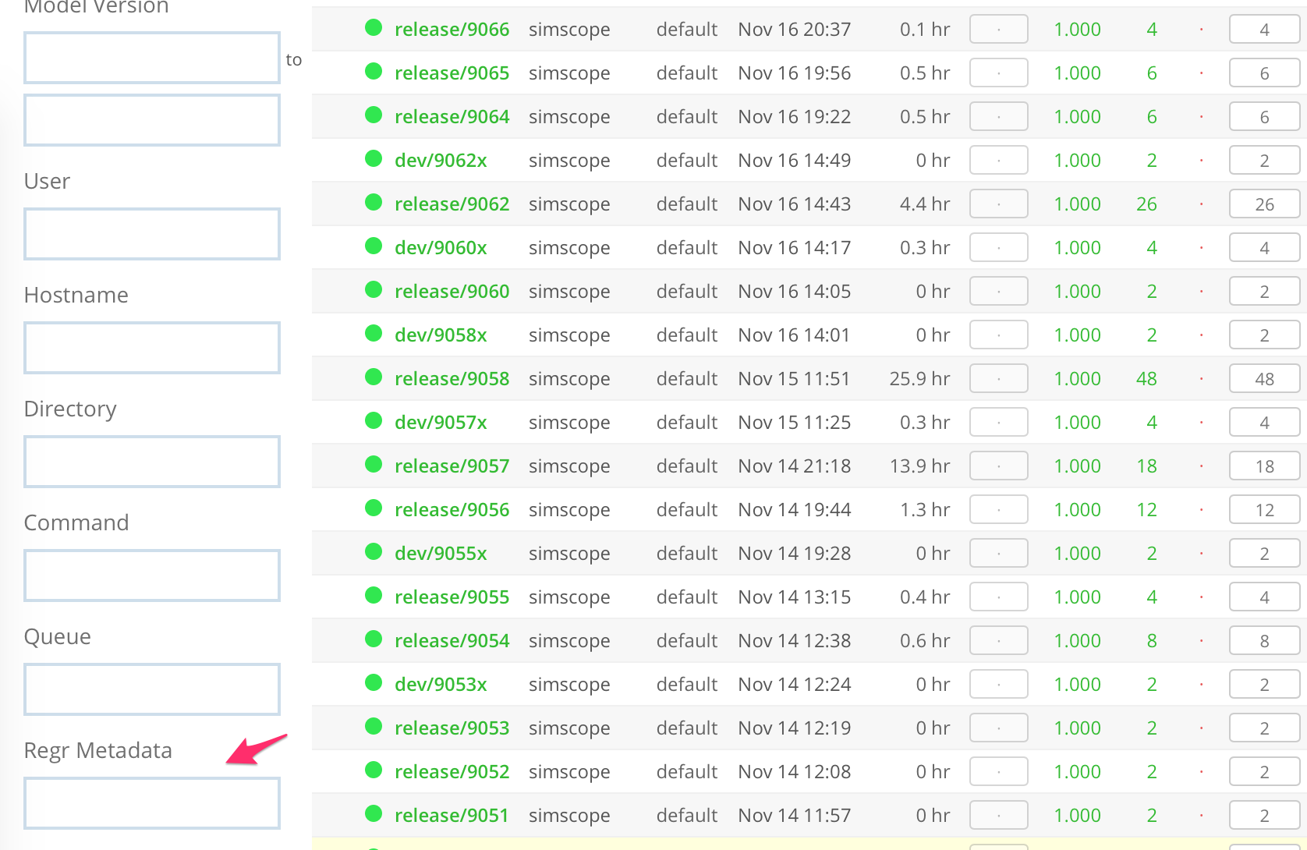Click the simscope cell in the dev/9058x row

click(x=569, y=335)
